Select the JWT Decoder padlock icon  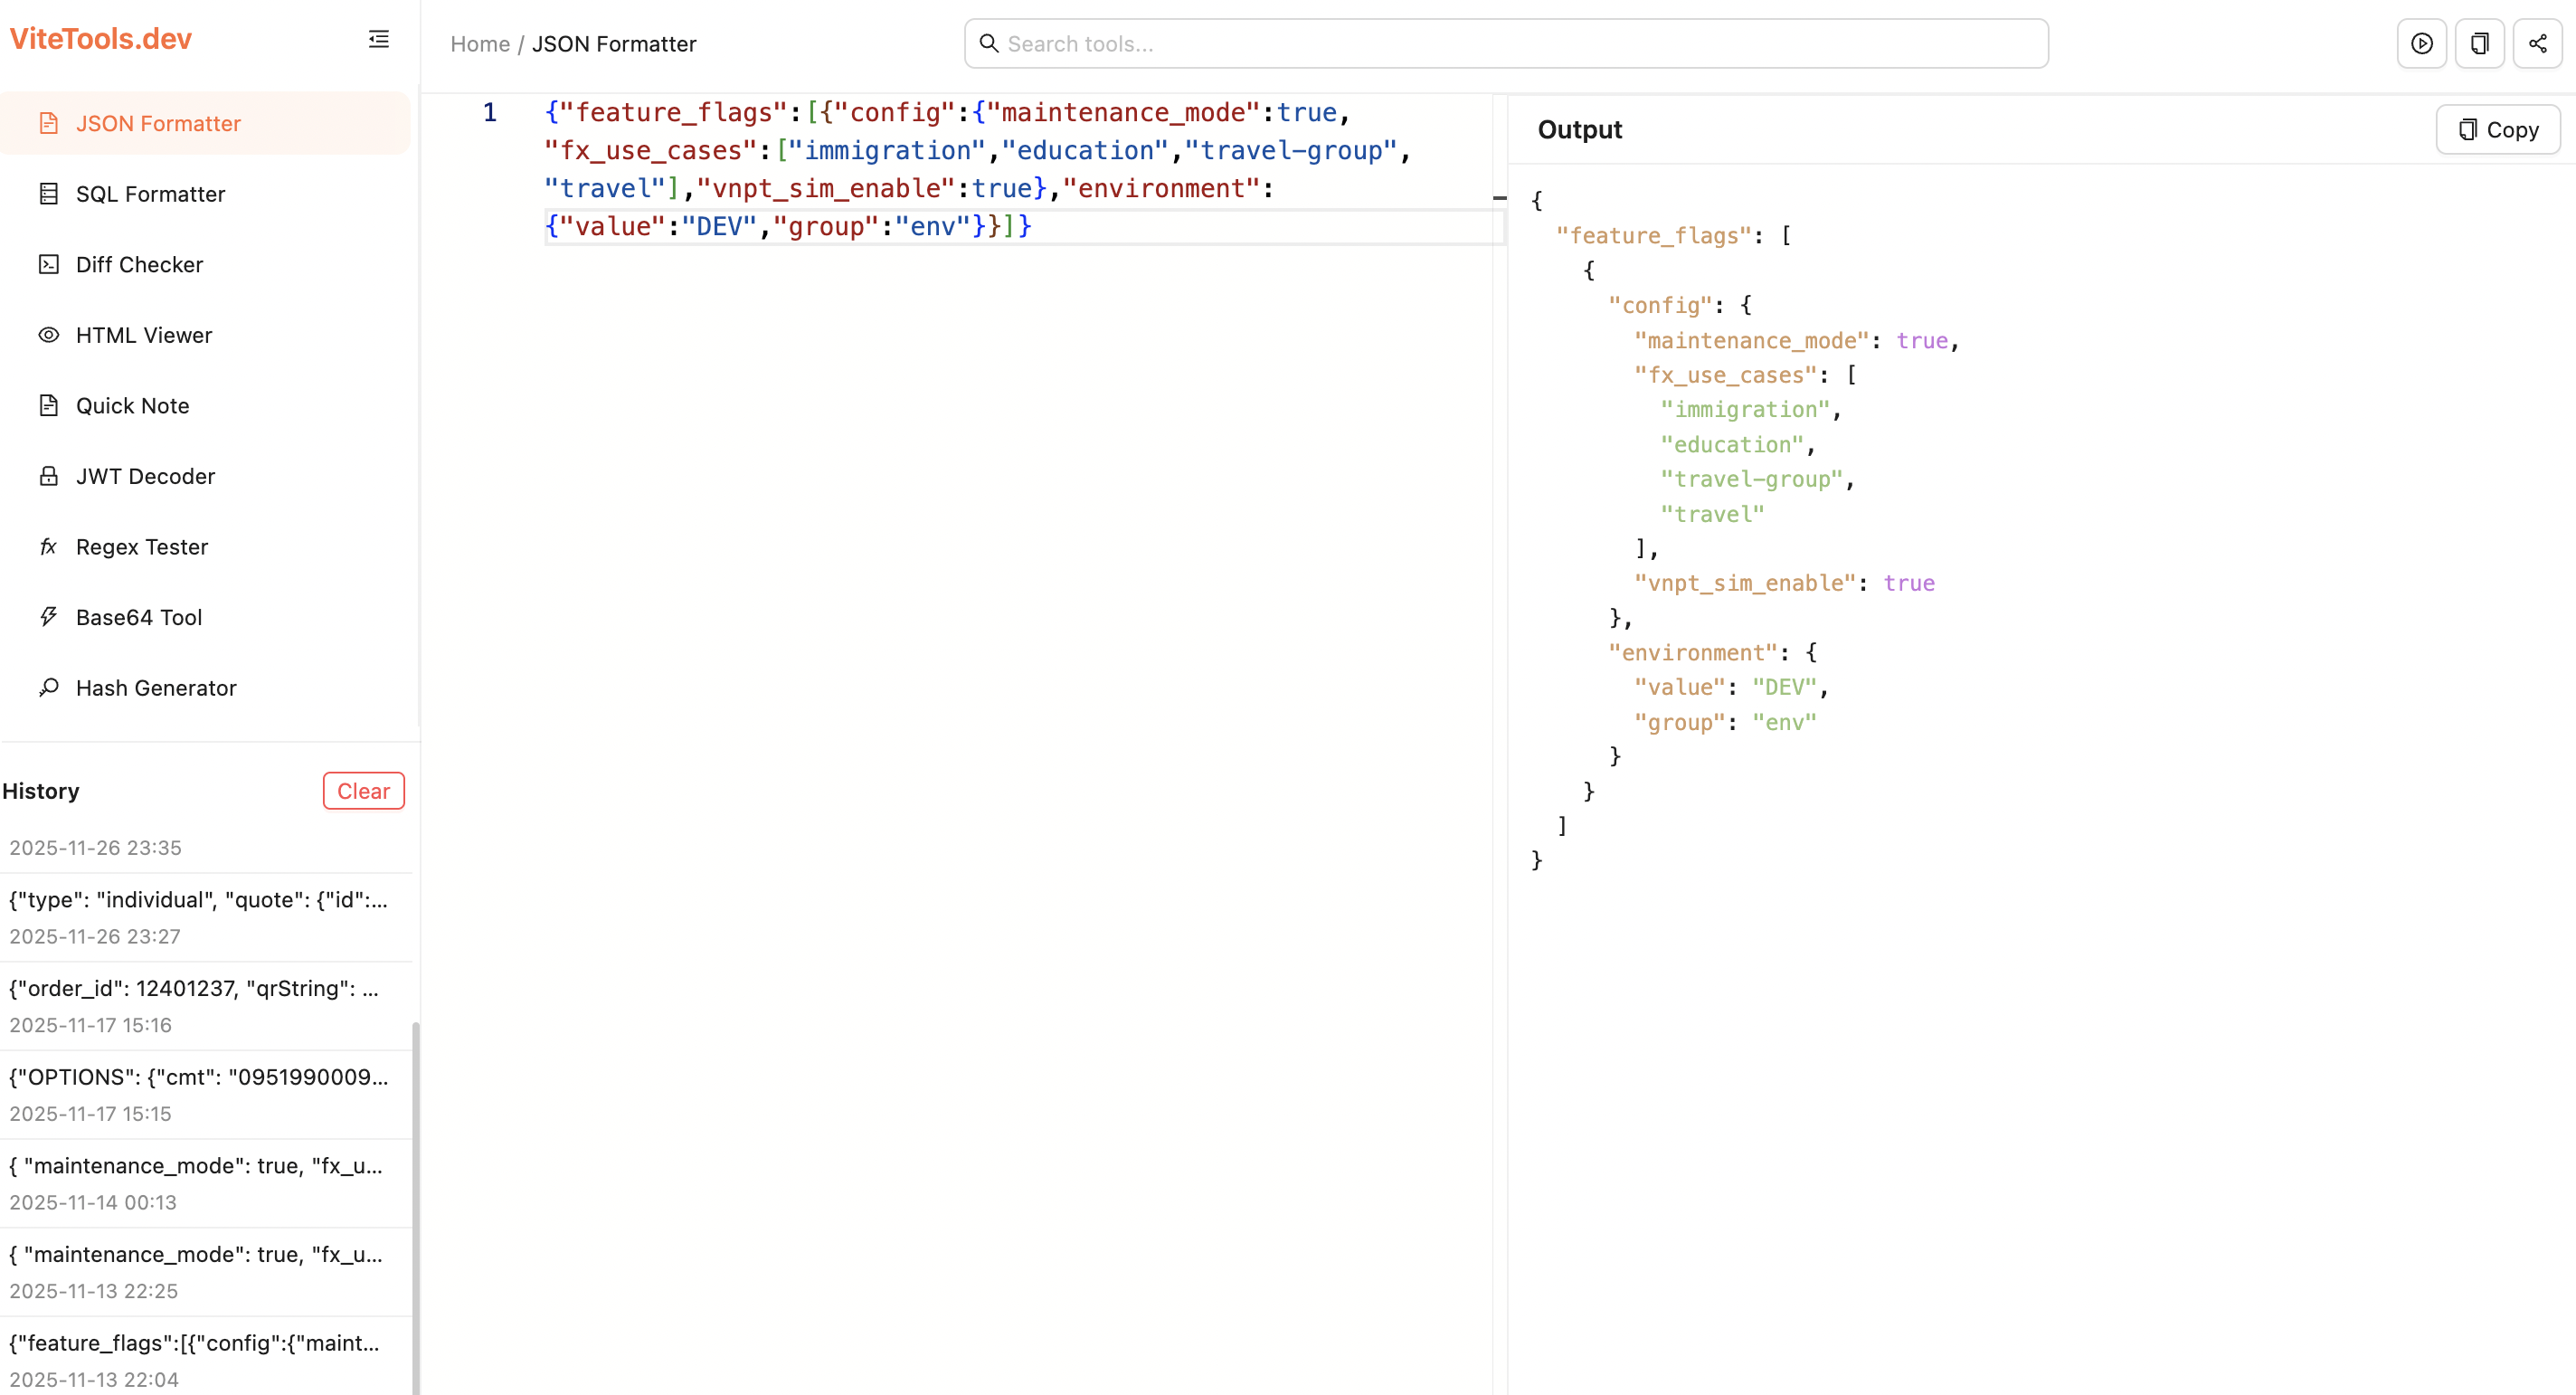pyautogui.click(x=49, y=476)
